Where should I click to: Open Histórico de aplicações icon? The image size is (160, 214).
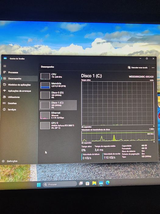[5, 85]
